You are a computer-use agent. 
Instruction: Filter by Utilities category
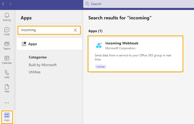coord(35,72)
